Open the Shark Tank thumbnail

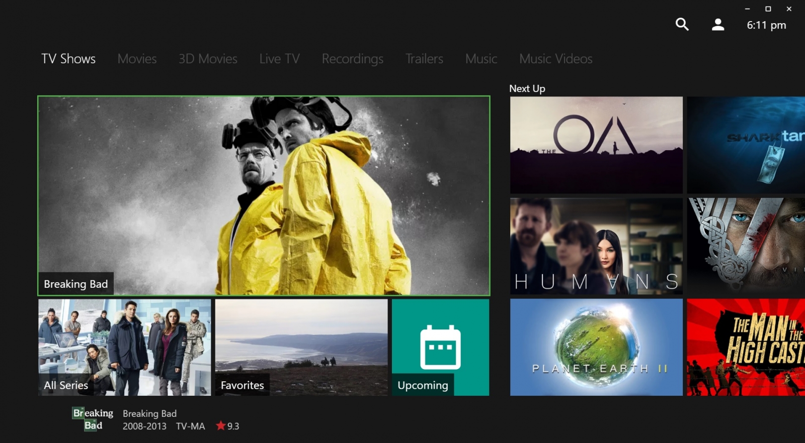pyautogui.click(x=746, y=145)
